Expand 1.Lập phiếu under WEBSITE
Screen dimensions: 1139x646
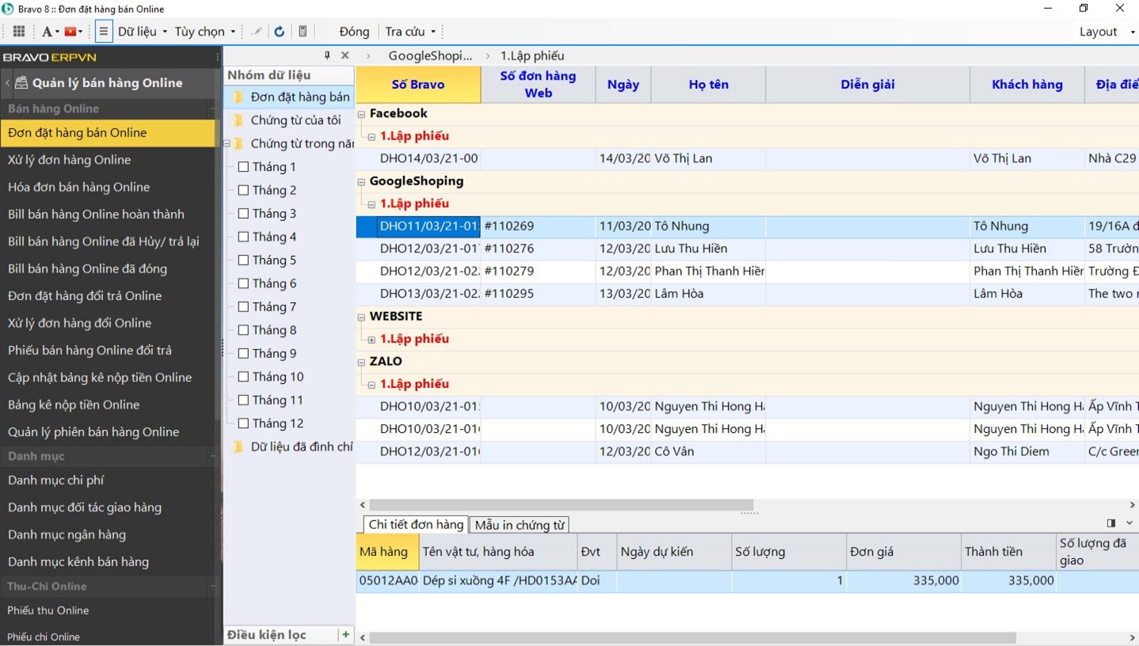pos(371,340)
